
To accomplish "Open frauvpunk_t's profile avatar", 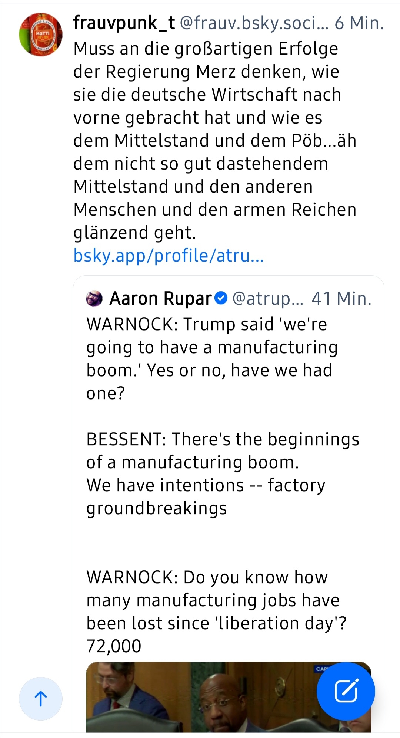I will click(41, 35).
